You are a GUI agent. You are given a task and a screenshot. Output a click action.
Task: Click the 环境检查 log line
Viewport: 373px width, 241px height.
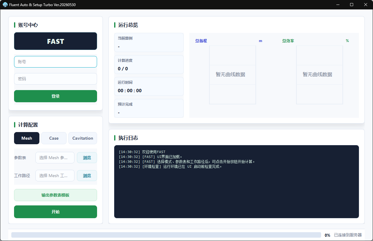(170, 166)
